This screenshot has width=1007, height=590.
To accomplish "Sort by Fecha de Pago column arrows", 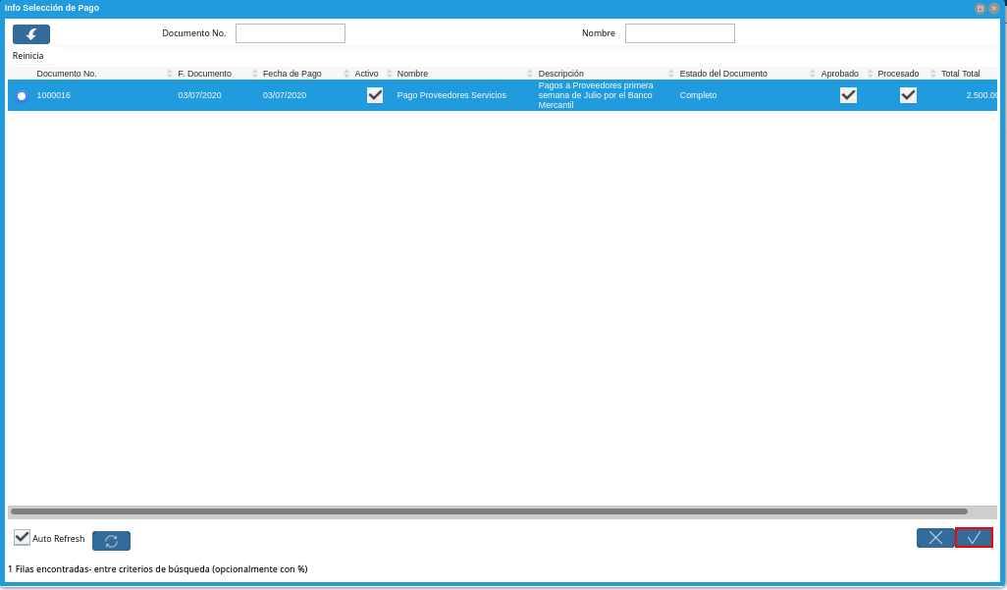I will coord(346,74).
